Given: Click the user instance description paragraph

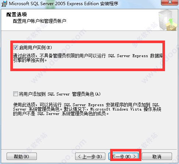Looking at the screenshot, I should click(88, 58).
